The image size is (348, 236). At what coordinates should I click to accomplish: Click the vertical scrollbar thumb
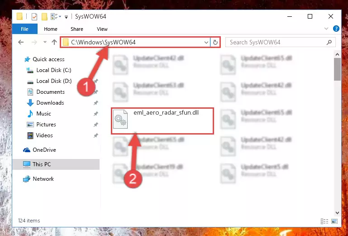point(337,69)
